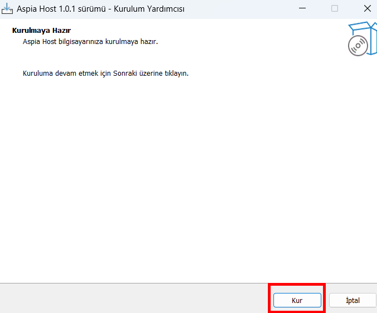Image resolution: width=377 pixels, height=313 pixels.
Task: Click the window title 'Aspia Host 1.0.1 sürümü'
Action: (61, 9)
